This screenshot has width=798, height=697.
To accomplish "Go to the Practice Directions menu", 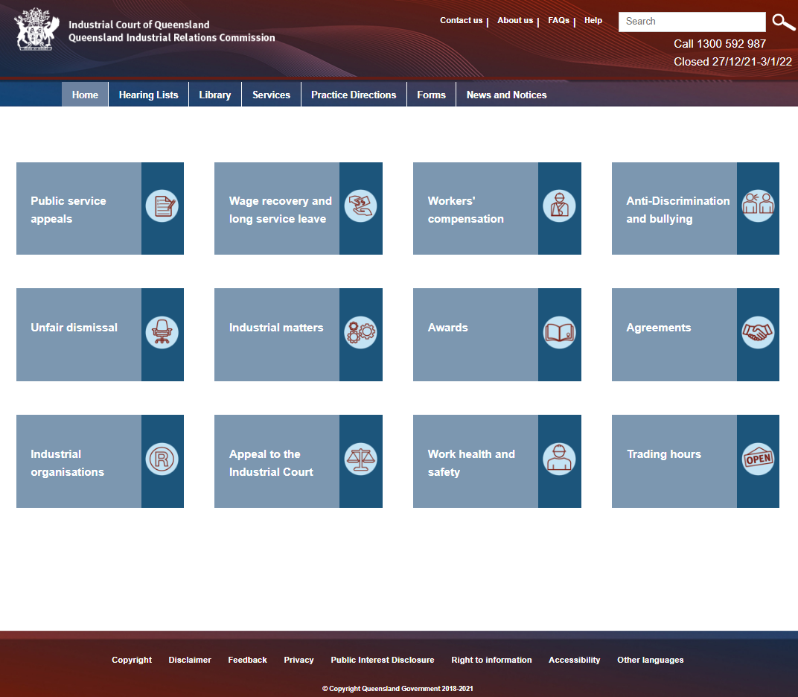I will (x=354, y=95).
